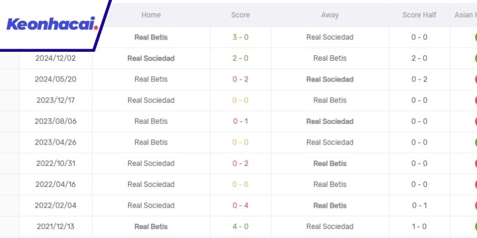Click red result indicator in 2024/05/20 row
Screen dimensions: 477x238
pyautogui.click(x=475, y=79)
